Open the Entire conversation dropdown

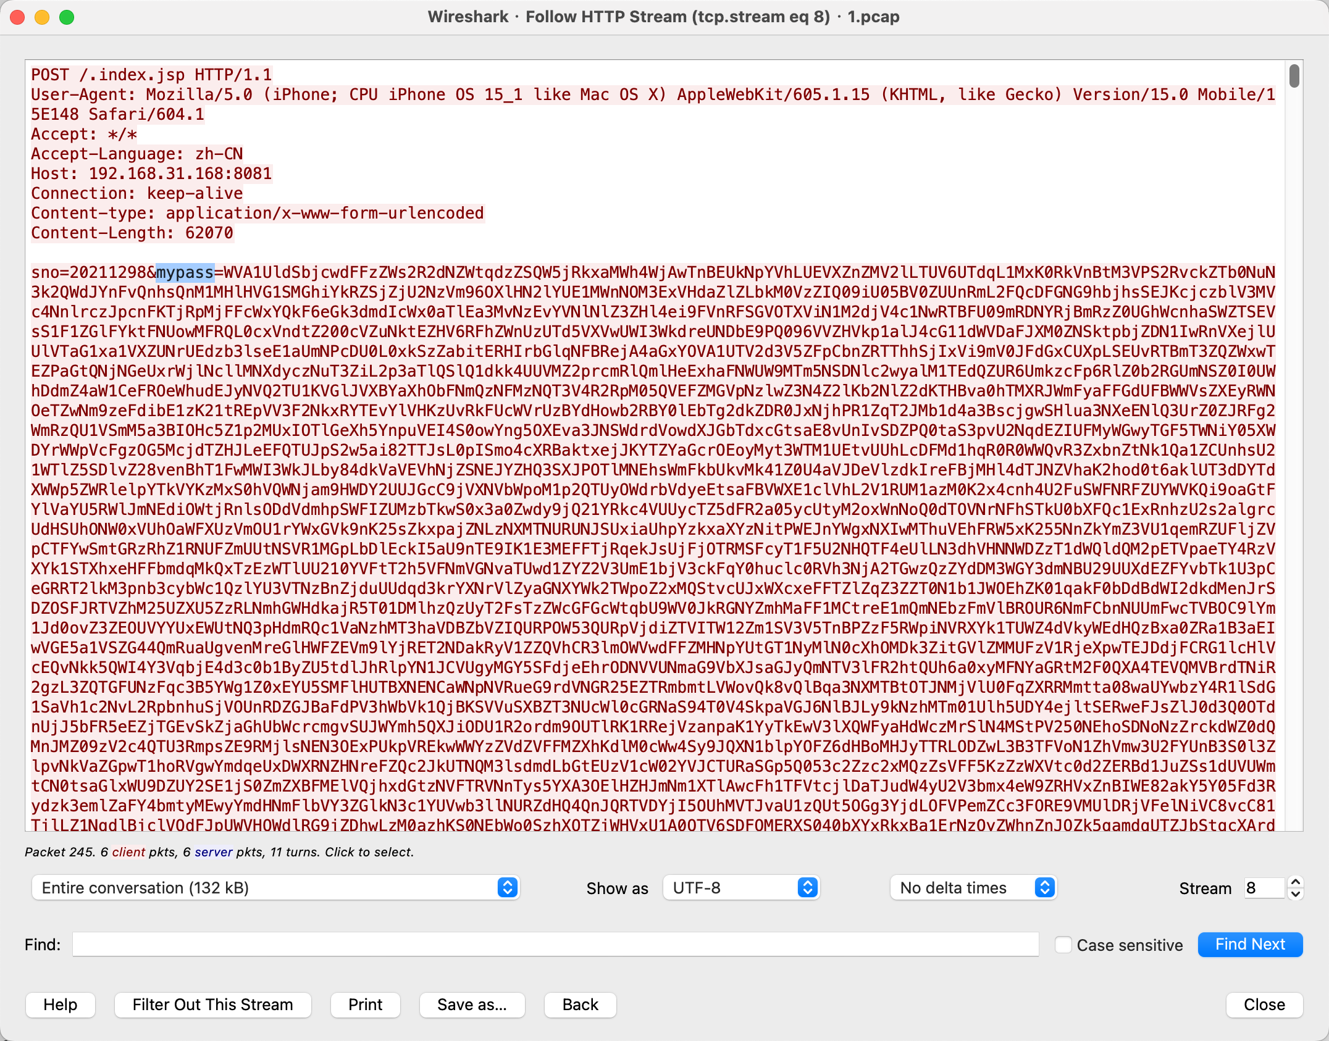[275, 888]
